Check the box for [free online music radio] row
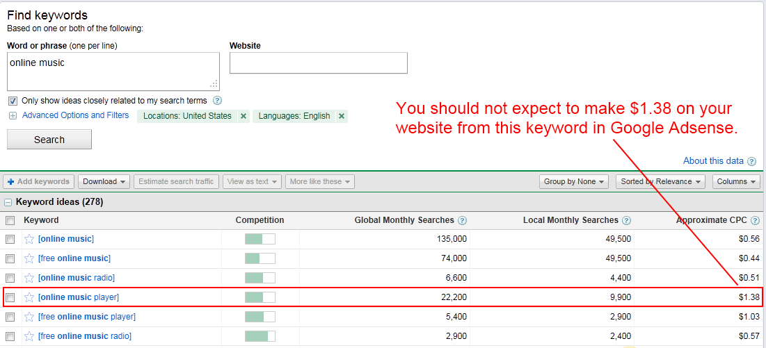Image resolution: width=766 pixels, height=348 pixels. pyautogui.click(x=10, y=336)
